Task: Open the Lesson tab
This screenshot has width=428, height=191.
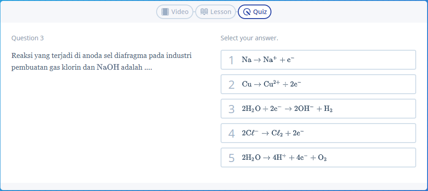Action: tap(216, 12)
